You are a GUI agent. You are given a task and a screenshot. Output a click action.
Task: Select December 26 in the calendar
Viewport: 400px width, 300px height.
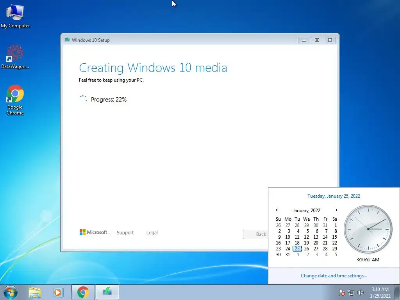278,225
